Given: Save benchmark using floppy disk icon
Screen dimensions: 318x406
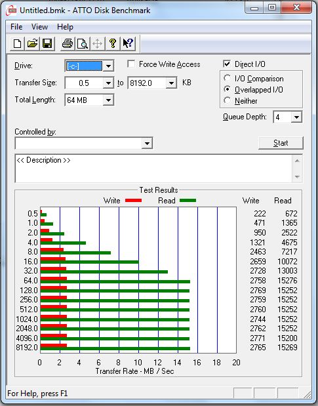Looking at the screenshot, I should tap(47, 43).
